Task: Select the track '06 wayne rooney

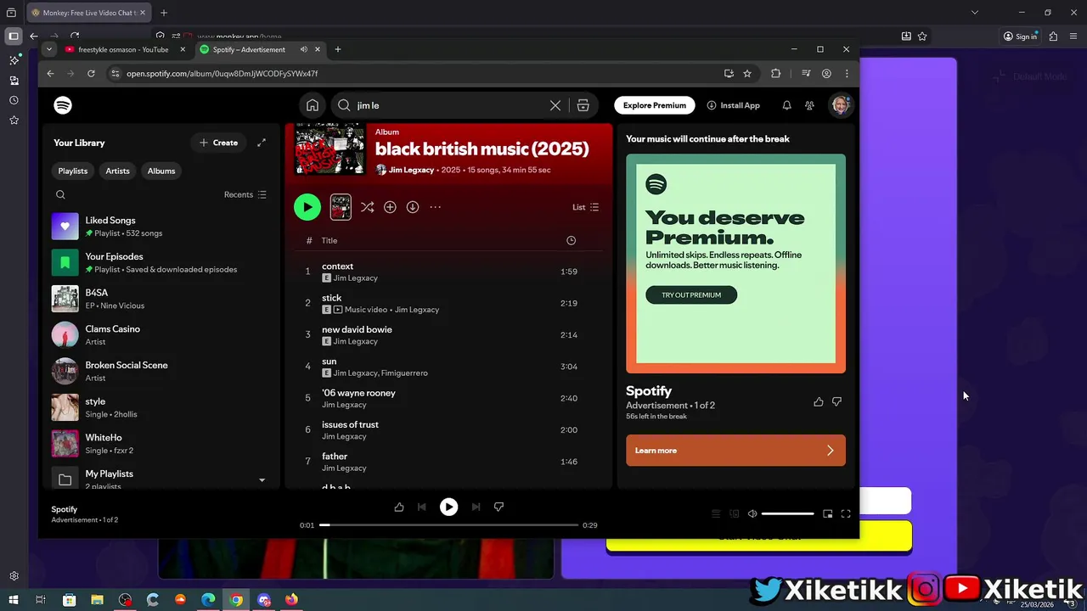Action: coord(448,398)
